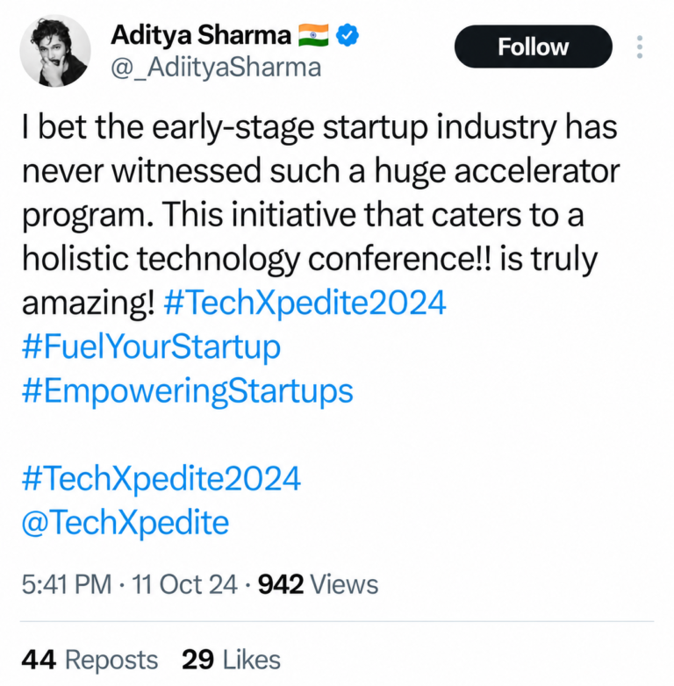The width and height of the screenshot is (674, 686).
Task: Click the word Likes in the stats row
Action: pos(252,660)
